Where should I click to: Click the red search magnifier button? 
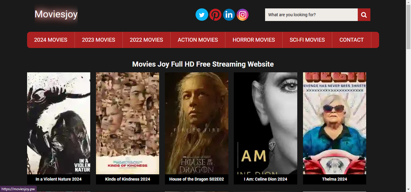[364, 15]
